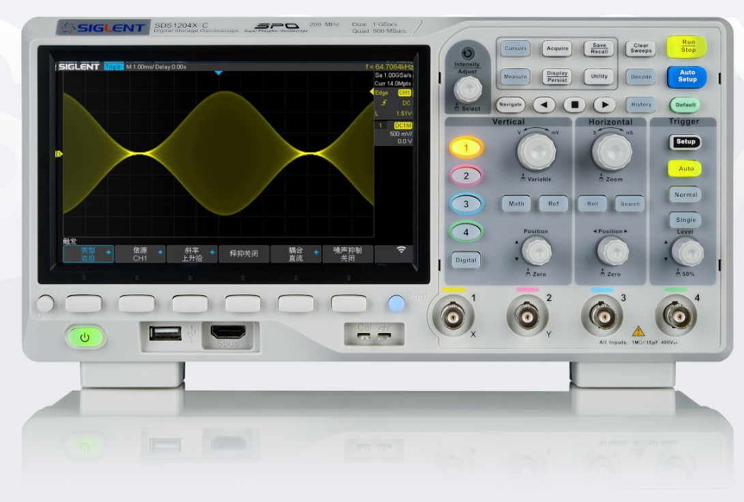Push the Cursors button
This screenshot has width=744, height=502.
tap(516, 48)
